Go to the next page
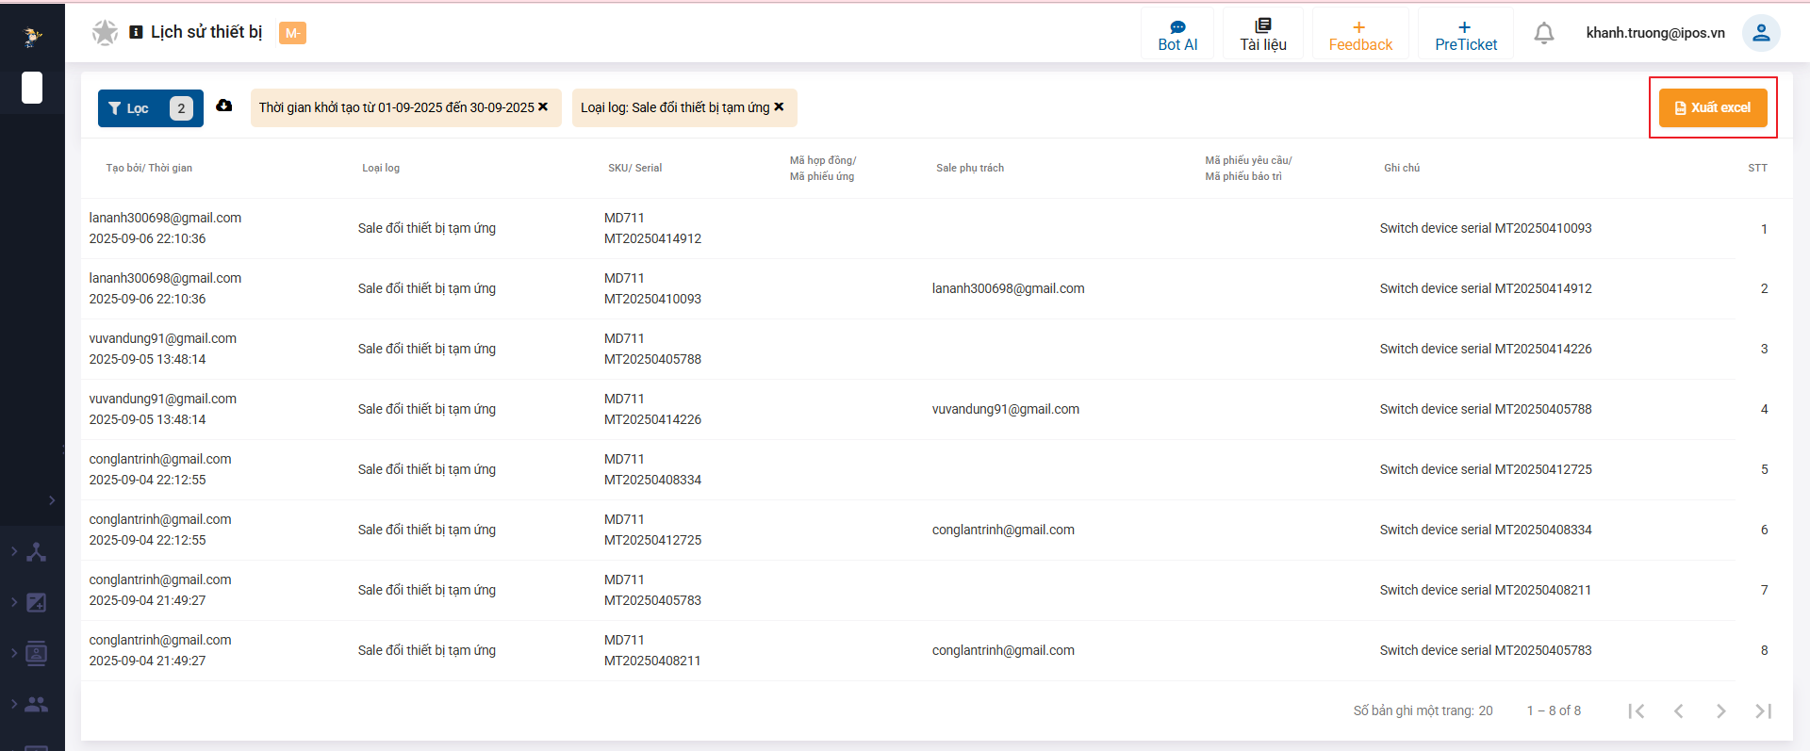 [x=1721, y=711]
